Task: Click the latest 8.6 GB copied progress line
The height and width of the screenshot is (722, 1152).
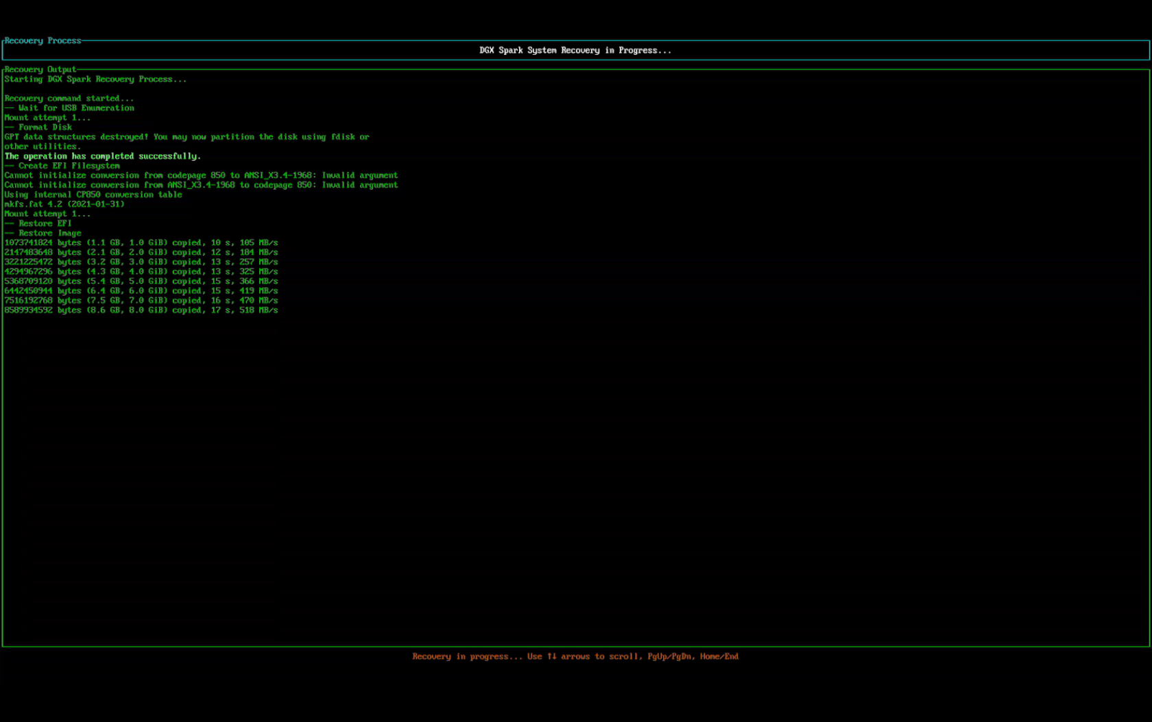Action: [141, 310]
